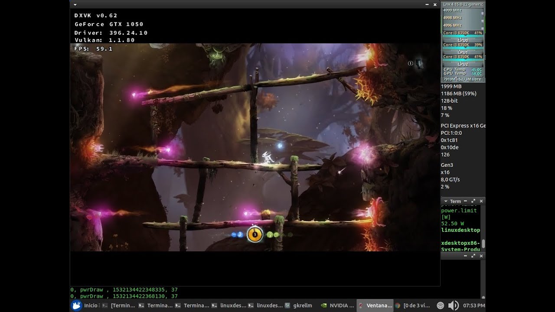Click the ability cell orb showing 3
The image size is (555, 312).
pyautogui.click(x=255, y=234)
